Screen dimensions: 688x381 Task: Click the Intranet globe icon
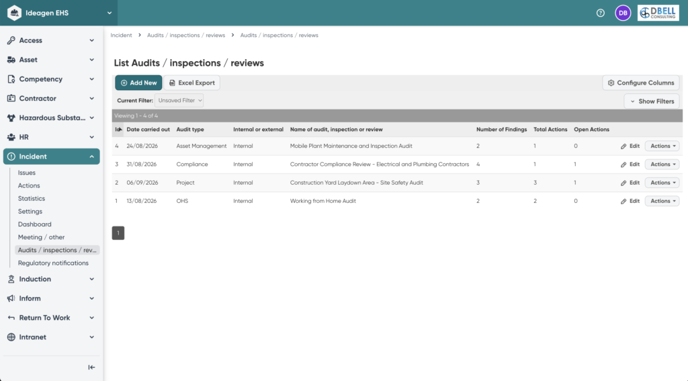11,337
